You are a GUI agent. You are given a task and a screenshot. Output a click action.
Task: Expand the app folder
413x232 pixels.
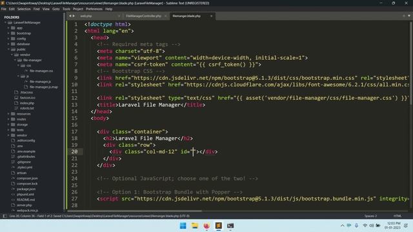tap(8, 28)
